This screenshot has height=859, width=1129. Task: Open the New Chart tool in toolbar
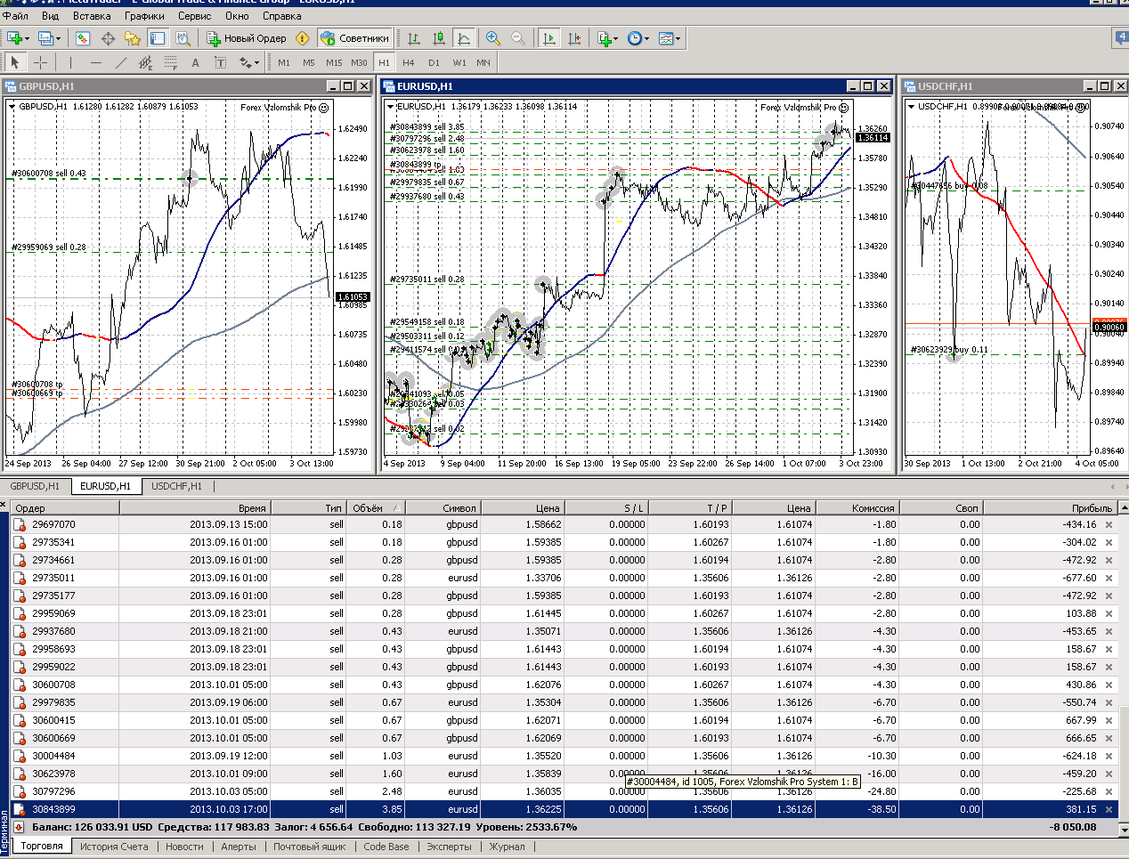14,38
